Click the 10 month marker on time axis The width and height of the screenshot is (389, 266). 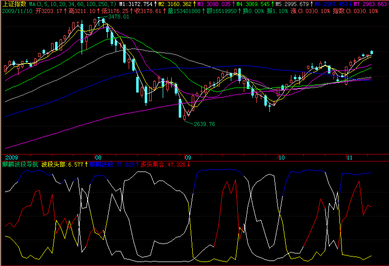[281, 157]
